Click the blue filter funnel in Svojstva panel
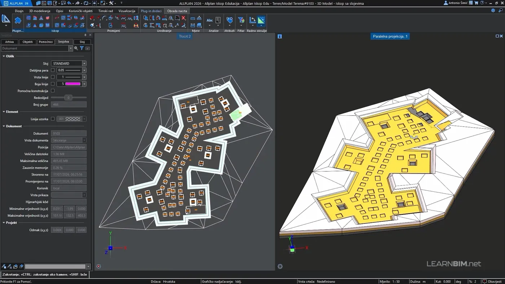Viewport: 505px width, 284px height. [82, 48]
